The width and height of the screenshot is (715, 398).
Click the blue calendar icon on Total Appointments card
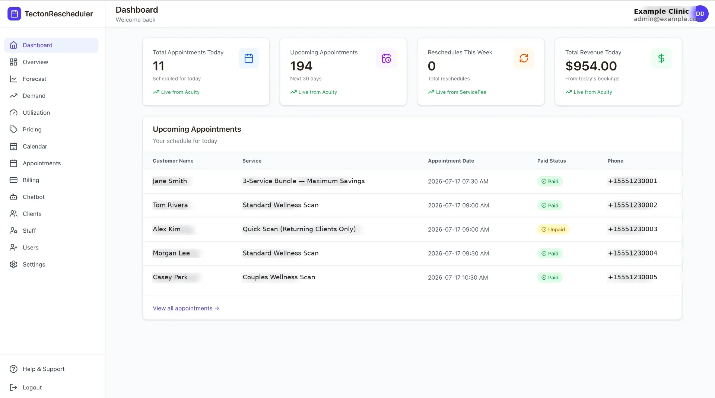[249, 58]
